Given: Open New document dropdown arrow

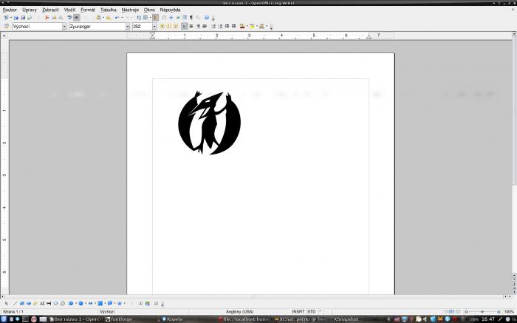Looking at the screenshot, I should click(x=11, y=18).
